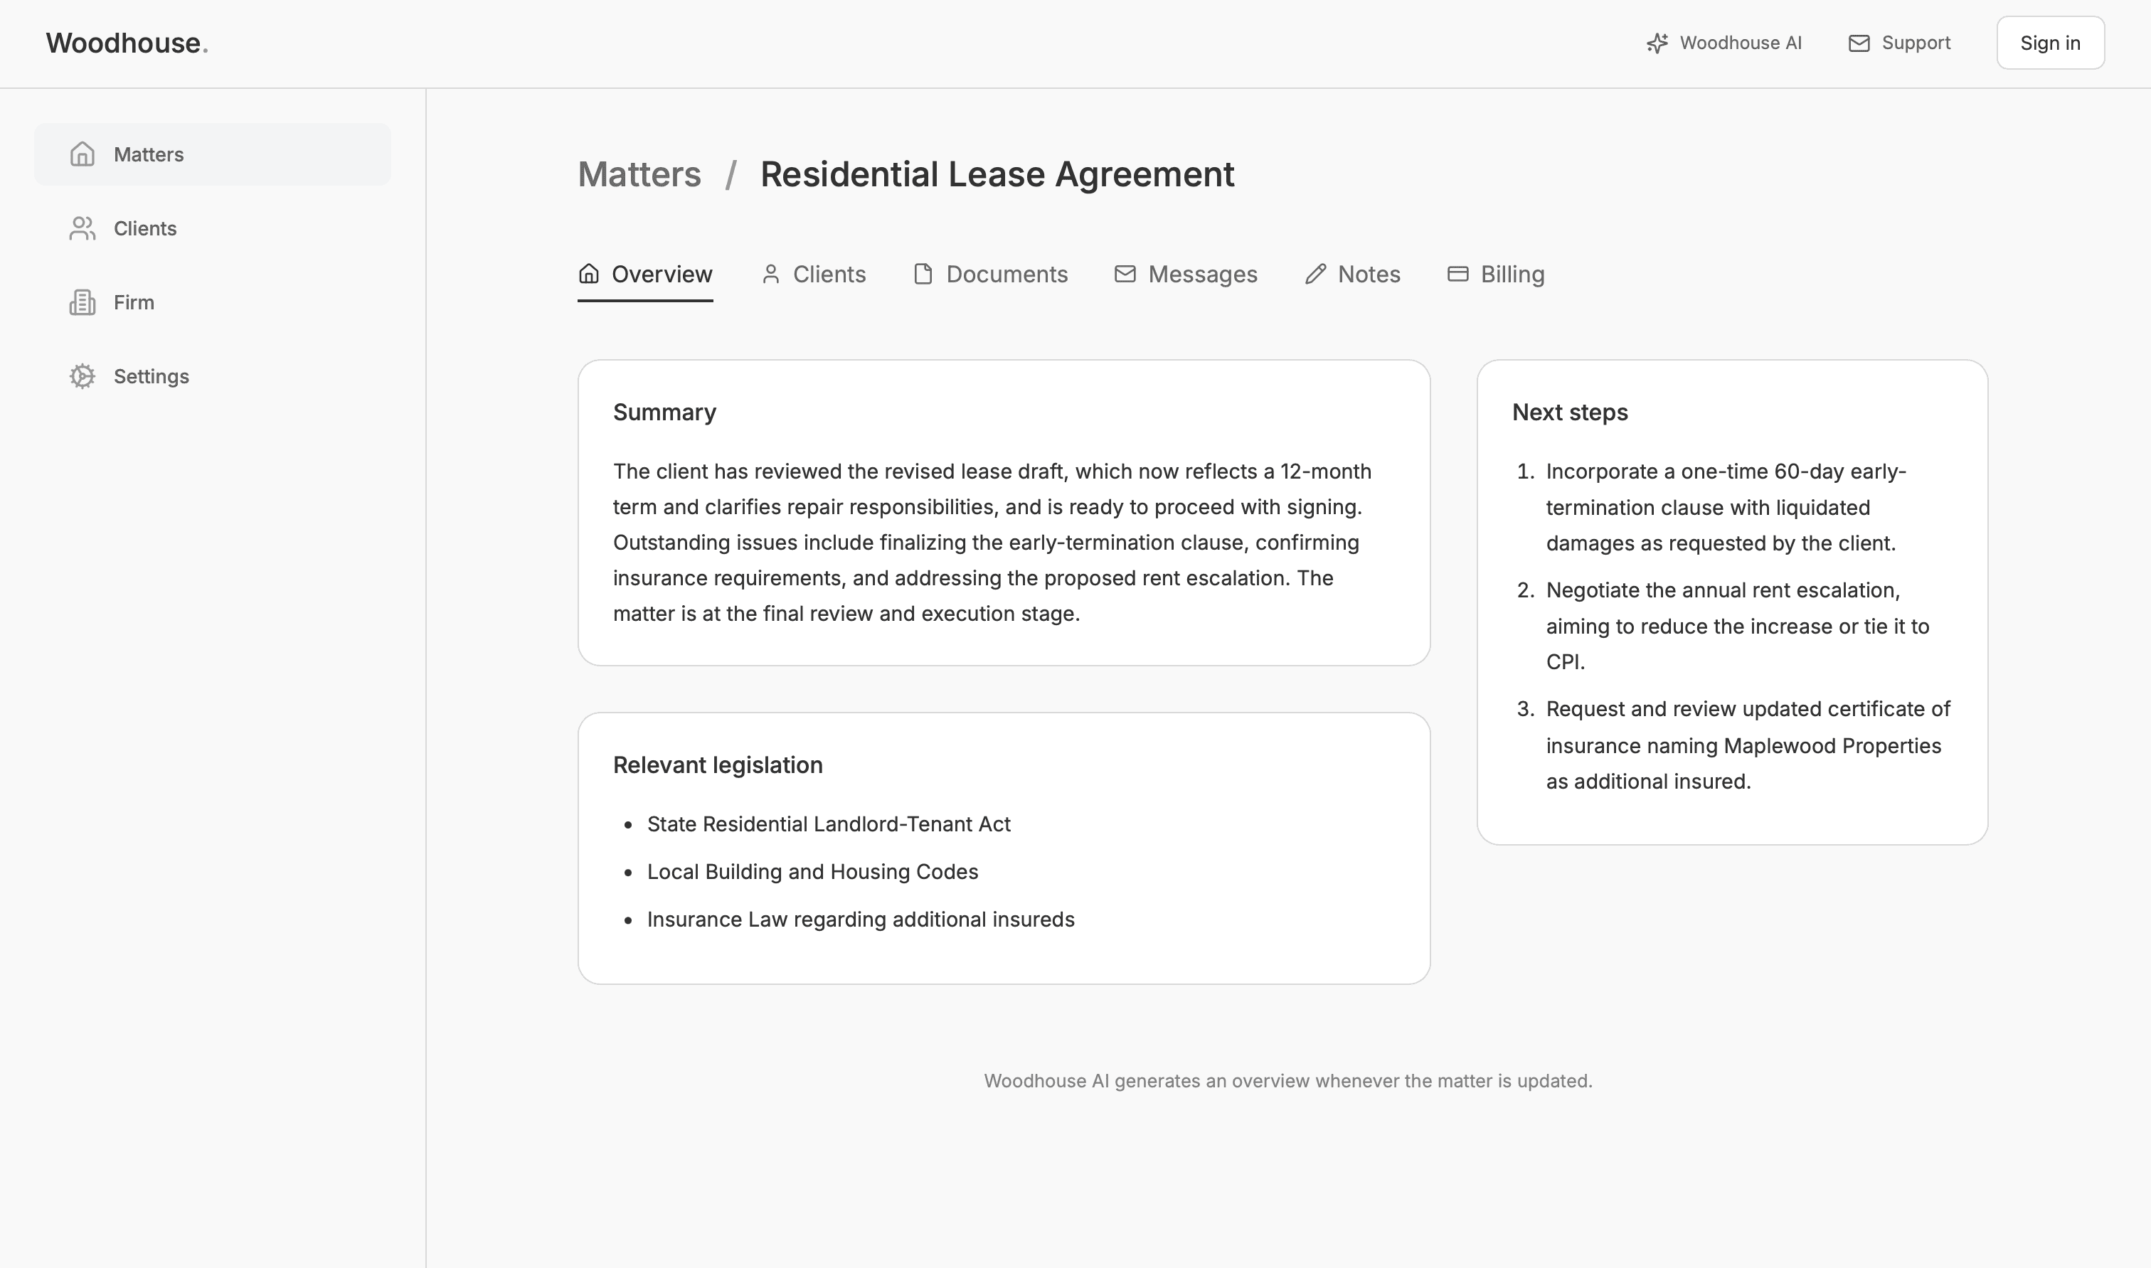Open the Messages tab
The width and height of the screenshot is (2151, 1268).
coord(1186,275)
